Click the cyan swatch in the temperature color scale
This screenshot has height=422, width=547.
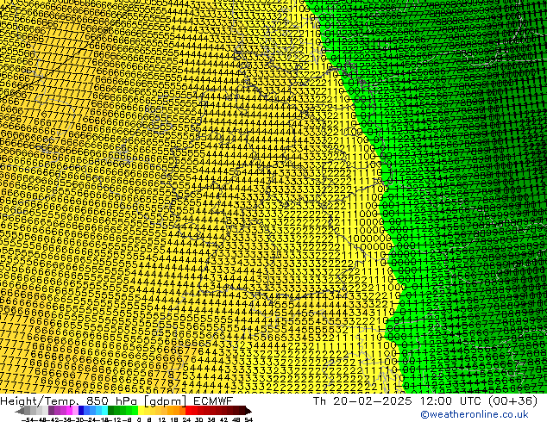coord(104,411)
